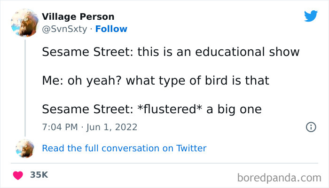Read the full conversation on Twitter
Image resolution: width=329 pixels, height=188 pixels.
click(x=124, y=149)
